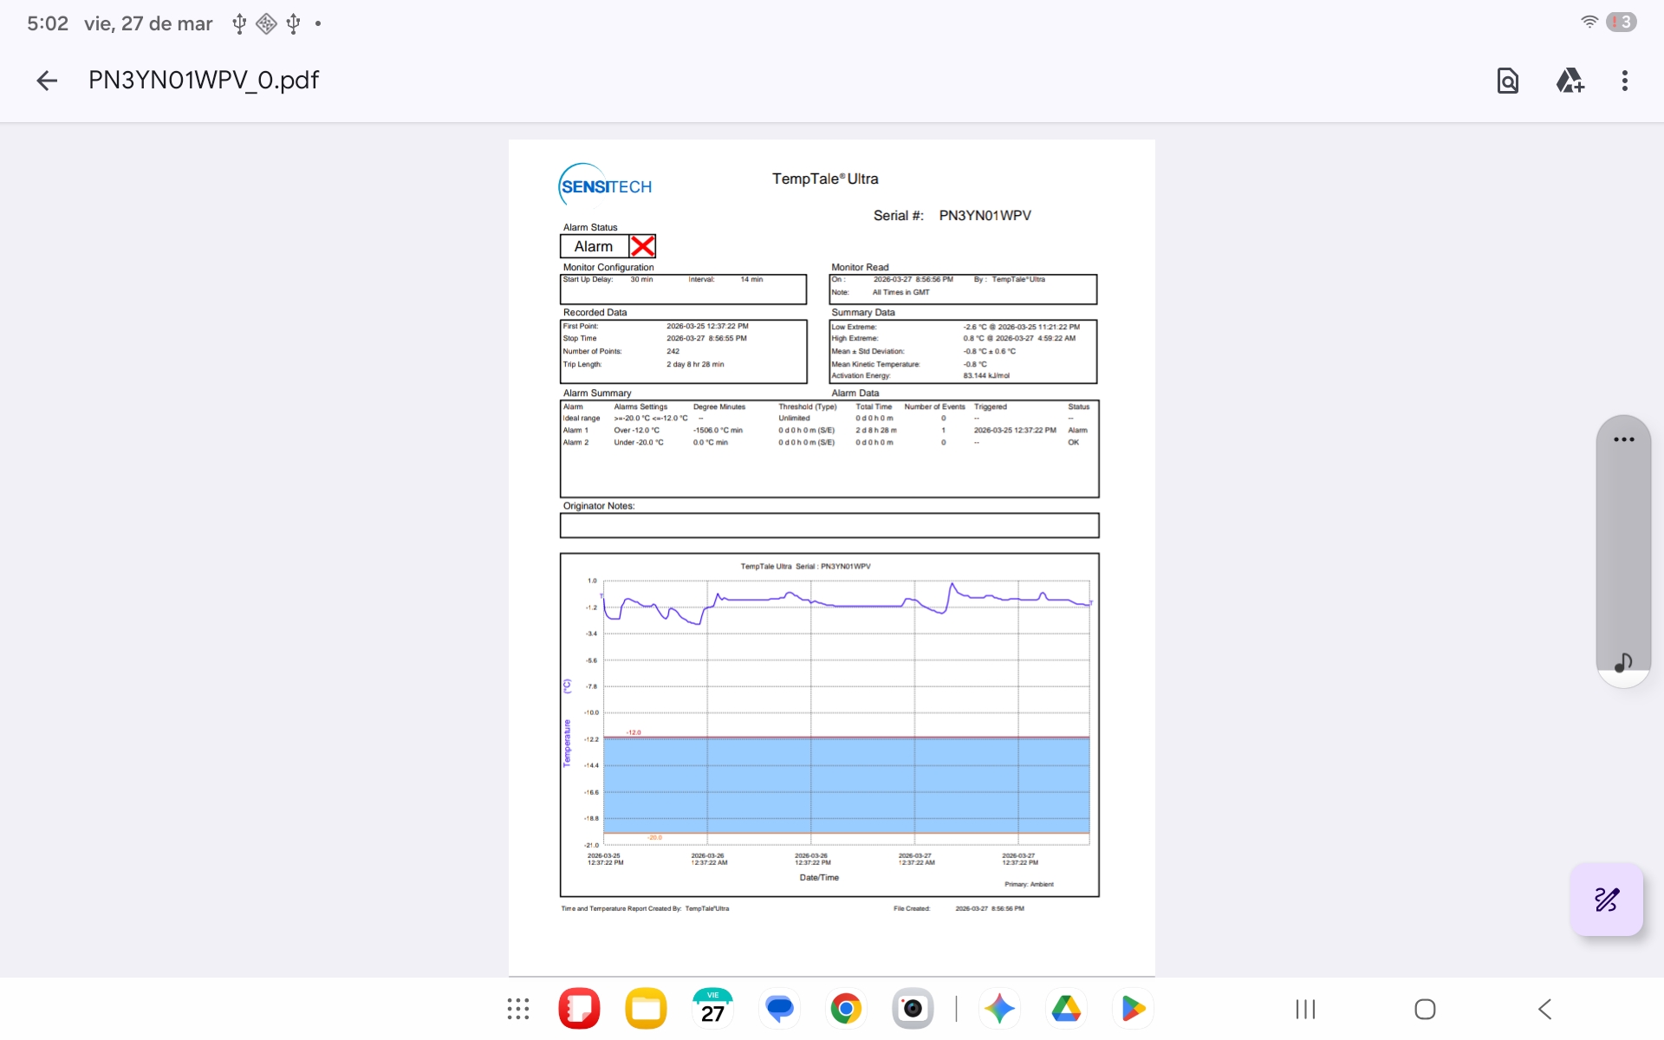Open the blue Messages app

[779, 1009]
